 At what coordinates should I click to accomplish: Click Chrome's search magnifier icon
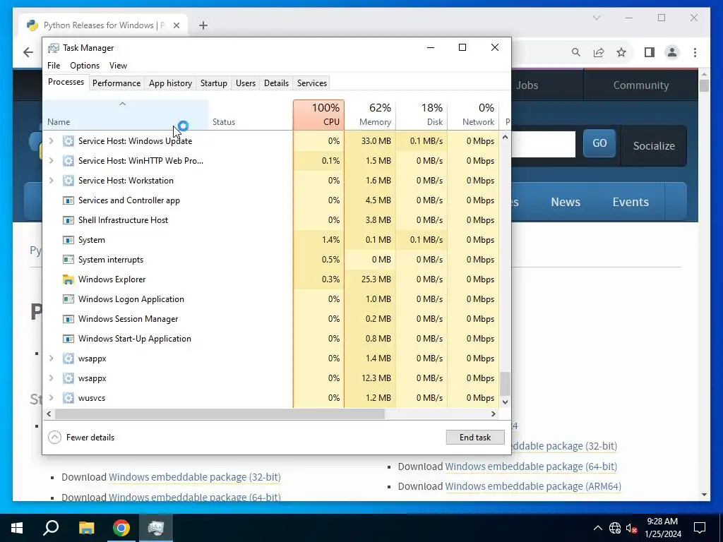tap(576, 52)
